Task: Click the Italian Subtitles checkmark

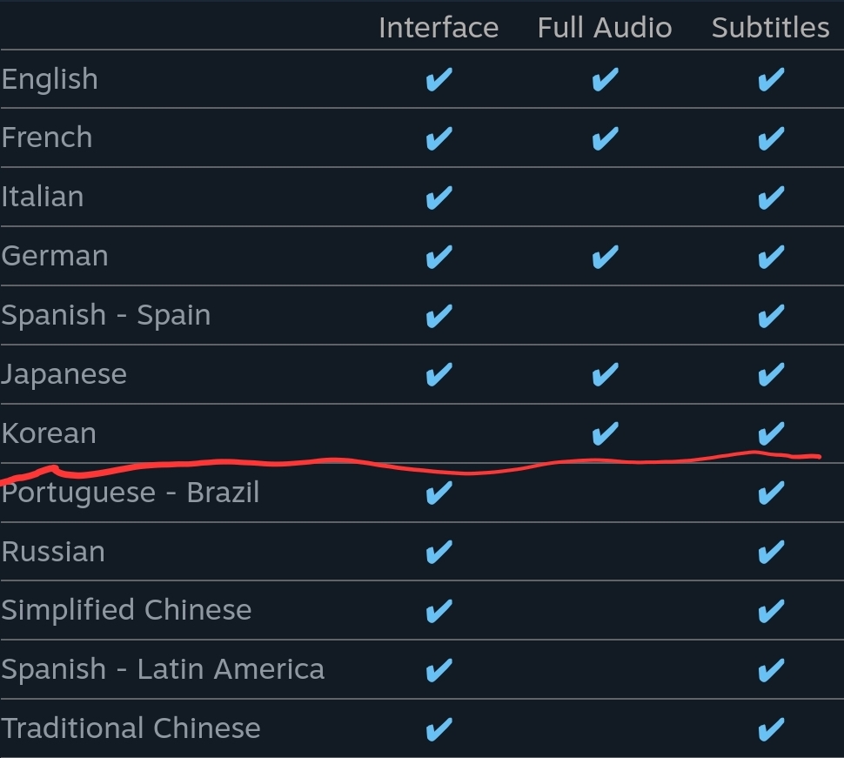Action: click(x=771, y=198)
